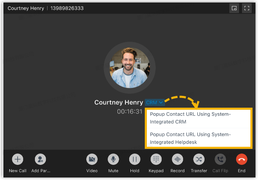Expand the CRM dropdown chevron
258x180 pixels.
[161, 103]
